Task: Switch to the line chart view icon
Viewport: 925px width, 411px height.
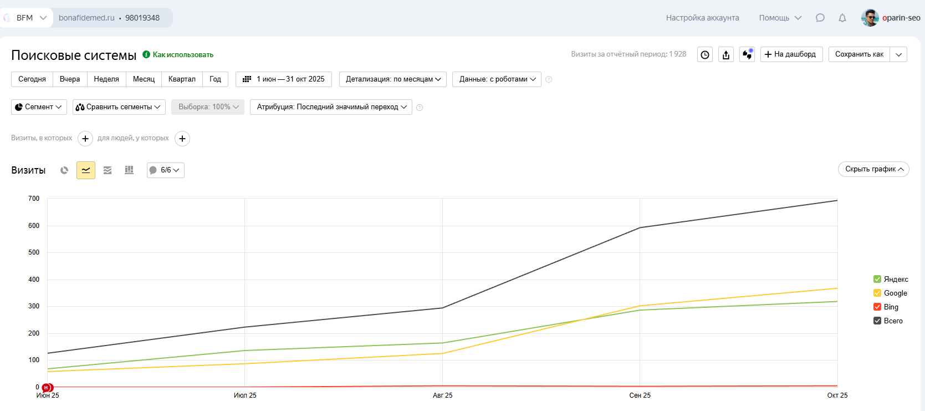Action: coord(86,170)
